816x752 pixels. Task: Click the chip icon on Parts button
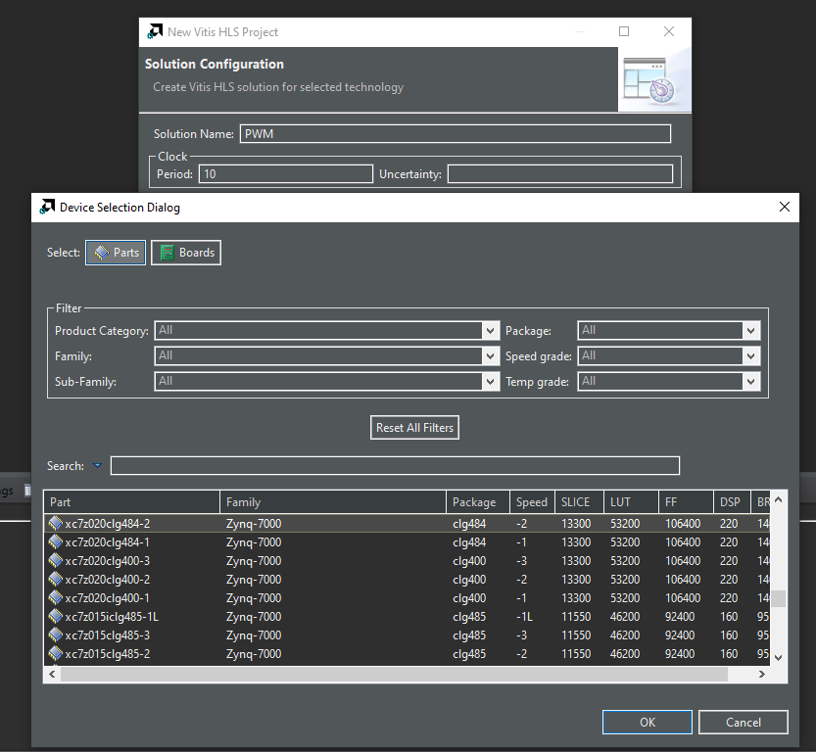[102, 253]
